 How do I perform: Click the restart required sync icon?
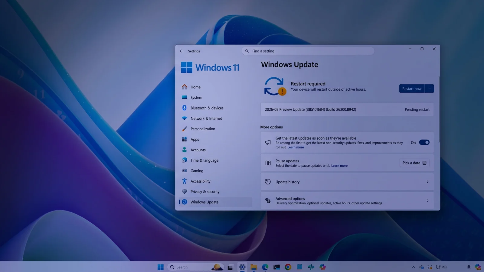coord(275,86)
